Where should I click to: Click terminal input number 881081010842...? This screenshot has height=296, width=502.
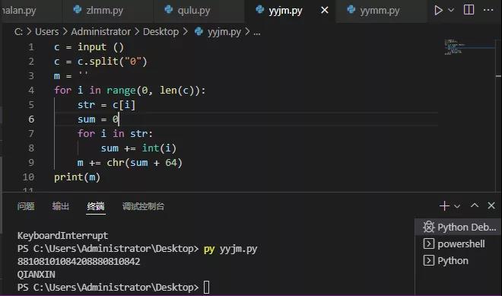point(79,262)
